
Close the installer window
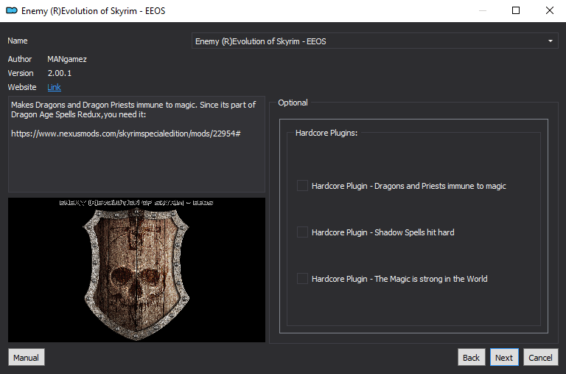coord(549,10)
